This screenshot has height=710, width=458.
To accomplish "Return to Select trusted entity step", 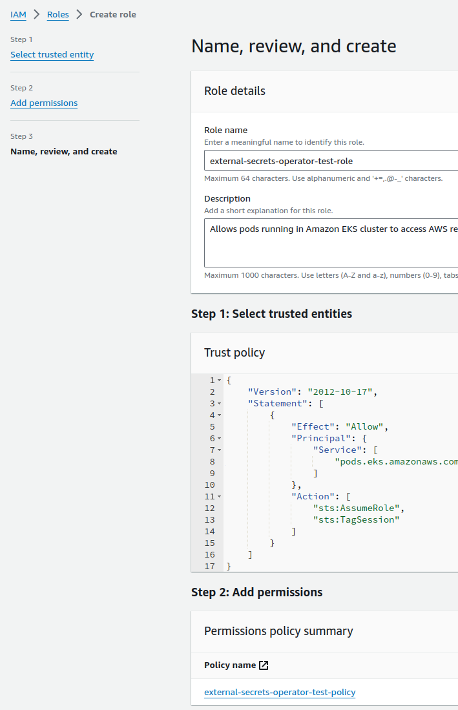I will click(52, 55).
